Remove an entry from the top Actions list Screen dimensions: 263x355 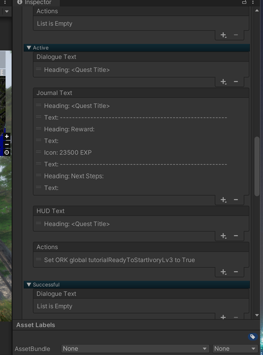[236, 35]
